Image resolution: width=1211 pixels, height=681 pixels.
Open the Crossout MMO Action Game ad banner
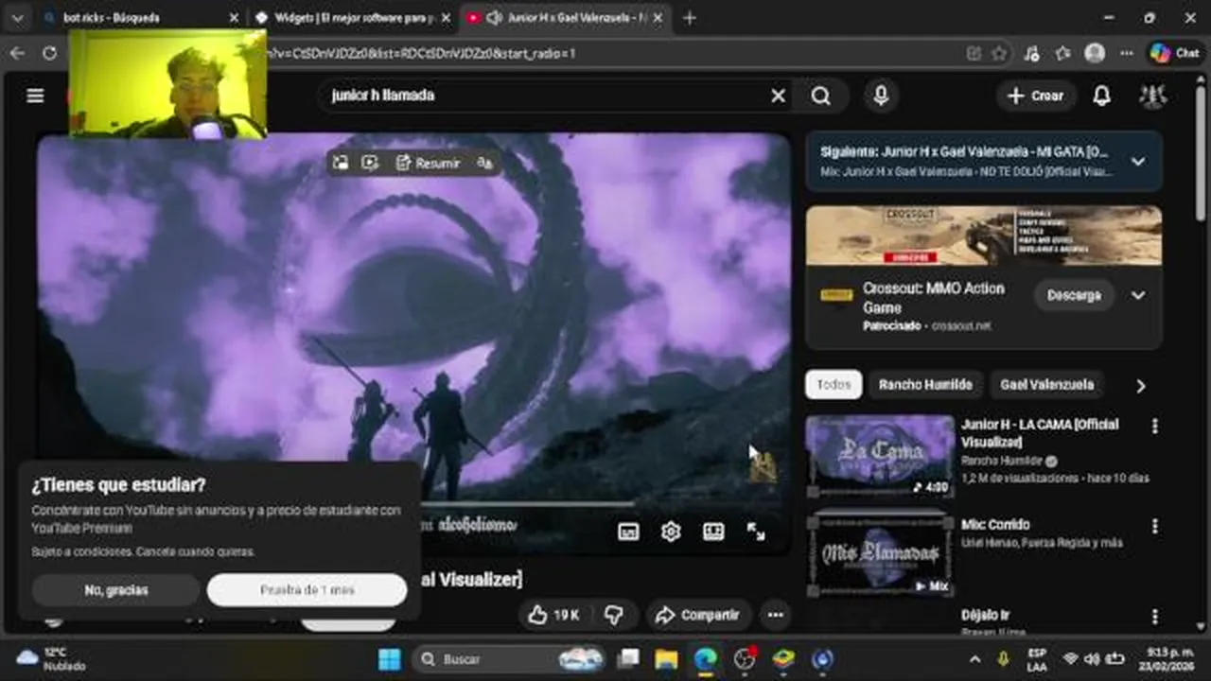coord(984,236)
